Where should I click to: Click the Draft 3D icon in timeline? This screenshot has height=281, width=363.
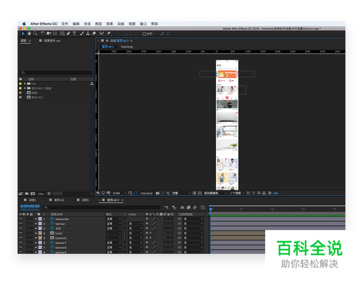[x=174, y=207]
